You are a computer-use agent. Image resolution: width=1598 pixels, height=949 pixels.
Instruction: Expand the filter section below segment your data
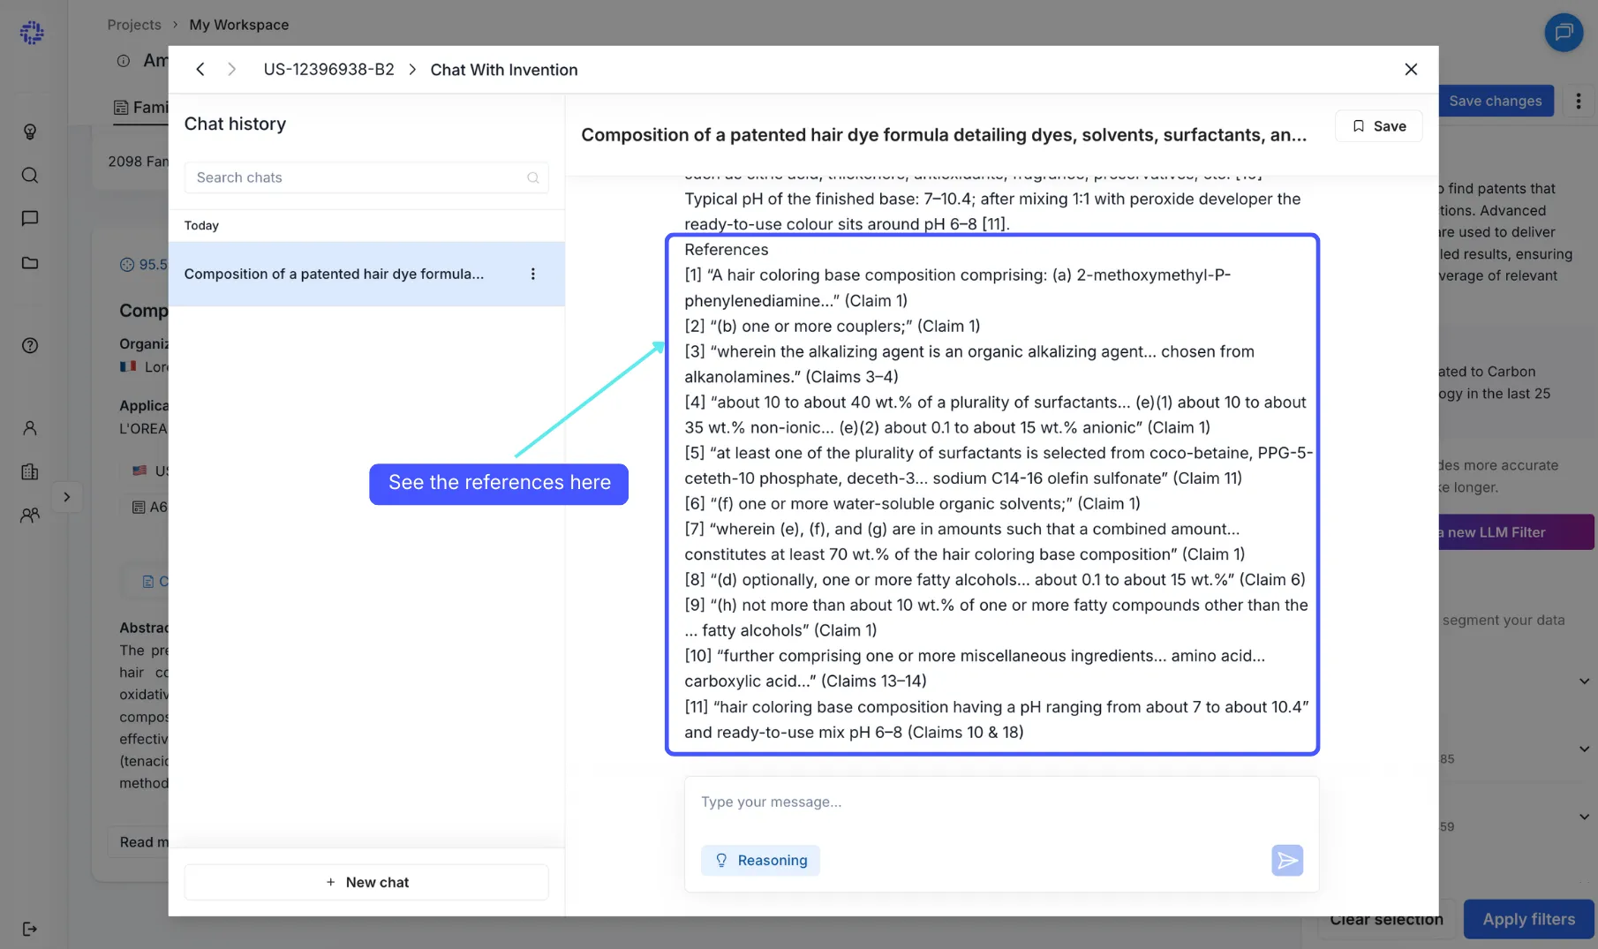click(x=1584, y=681)
